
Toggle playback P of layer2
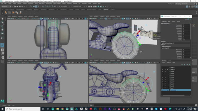[165, 86]
